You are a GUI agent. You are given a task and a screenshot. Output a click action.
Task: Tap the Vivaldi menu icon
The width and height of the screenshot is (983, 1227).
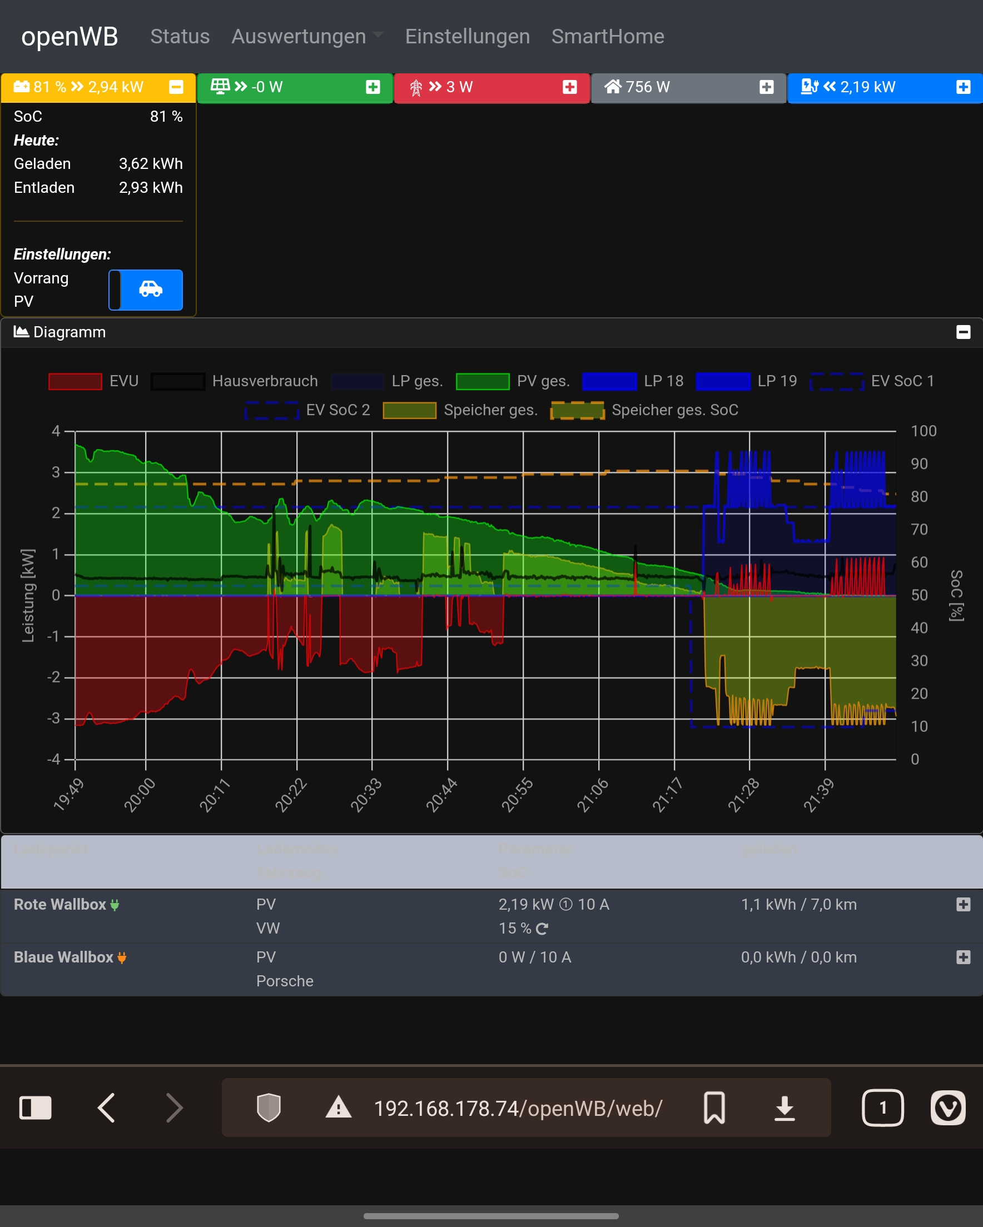(947, 1108)
